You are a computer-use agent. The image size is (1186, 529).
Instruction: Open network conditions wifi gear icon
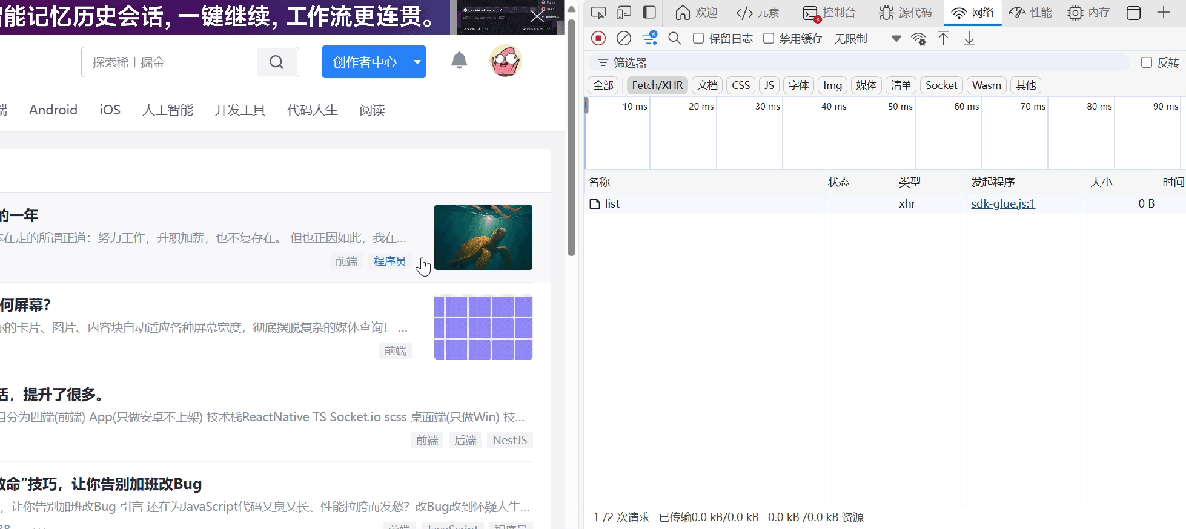coord(919,39)
